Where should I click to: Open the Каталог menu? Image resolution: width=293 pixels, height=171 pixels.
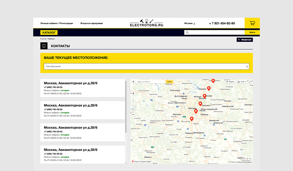pyautogui.click(x=49, y=32)
